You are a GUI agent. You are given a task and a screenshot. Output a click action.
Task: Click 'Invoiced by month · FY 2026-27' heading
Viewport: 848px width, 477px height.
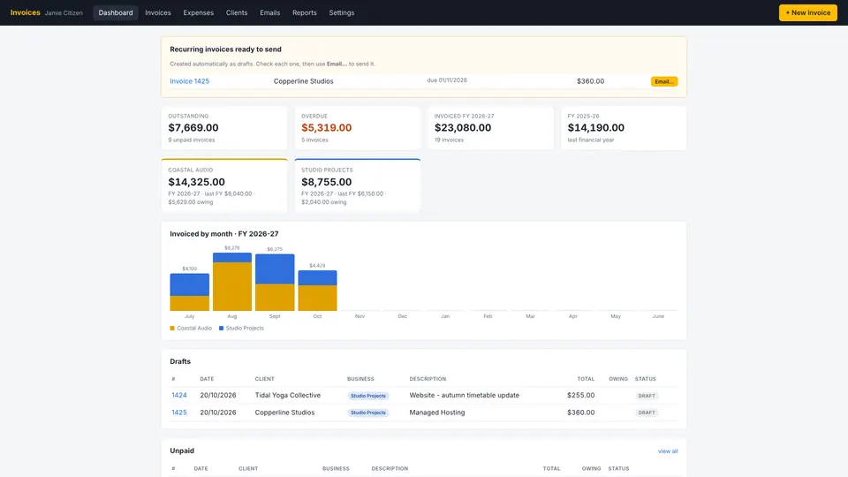(223, 233)
